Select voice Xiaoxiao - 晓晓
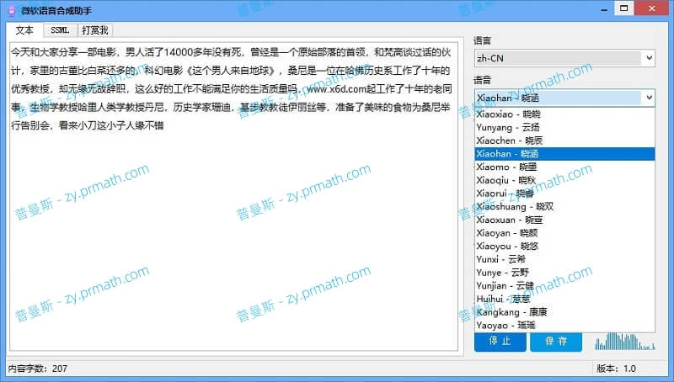This screenshot has height=382, width=674. tap(564, 114)
